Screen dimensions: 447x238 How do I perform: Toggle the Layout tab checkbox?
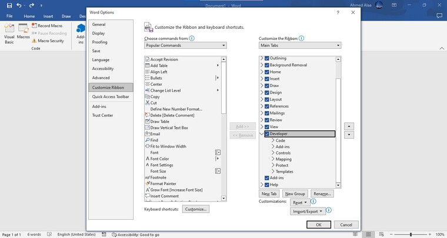(267, 99)
